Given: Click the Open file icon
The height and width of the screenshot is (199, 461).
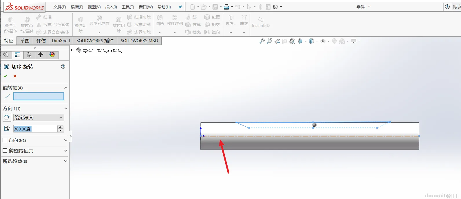Looking at the screenshot, I should (x=204, y=7).
